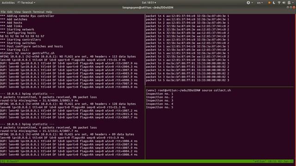The height and width of the screenshot is (166, 296).
Task: Minimize the terminal window
Action: [288, 7]
